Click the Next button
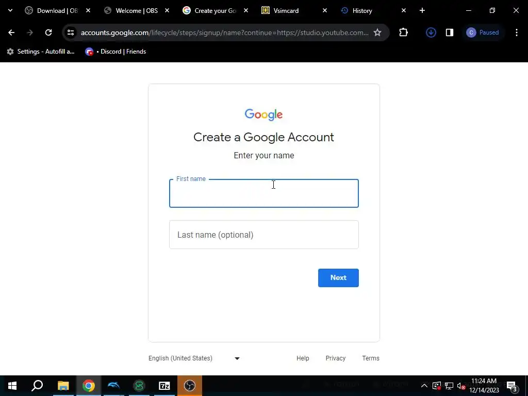This screenshot has width=528, height=396. pyautogui.click(x=338, y=278)
